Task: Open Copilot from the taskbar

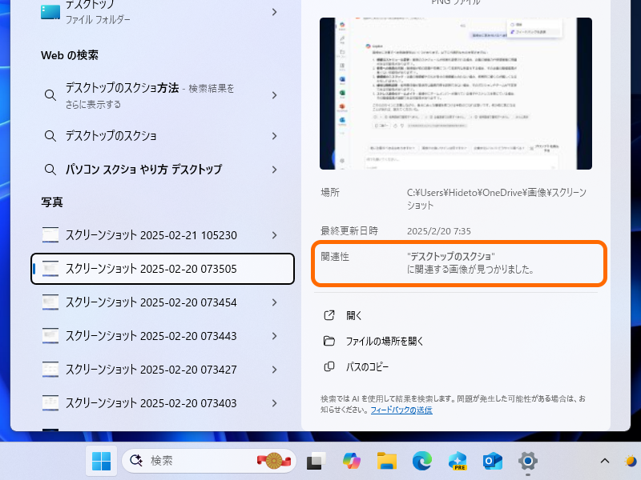Action: point(352,462)
